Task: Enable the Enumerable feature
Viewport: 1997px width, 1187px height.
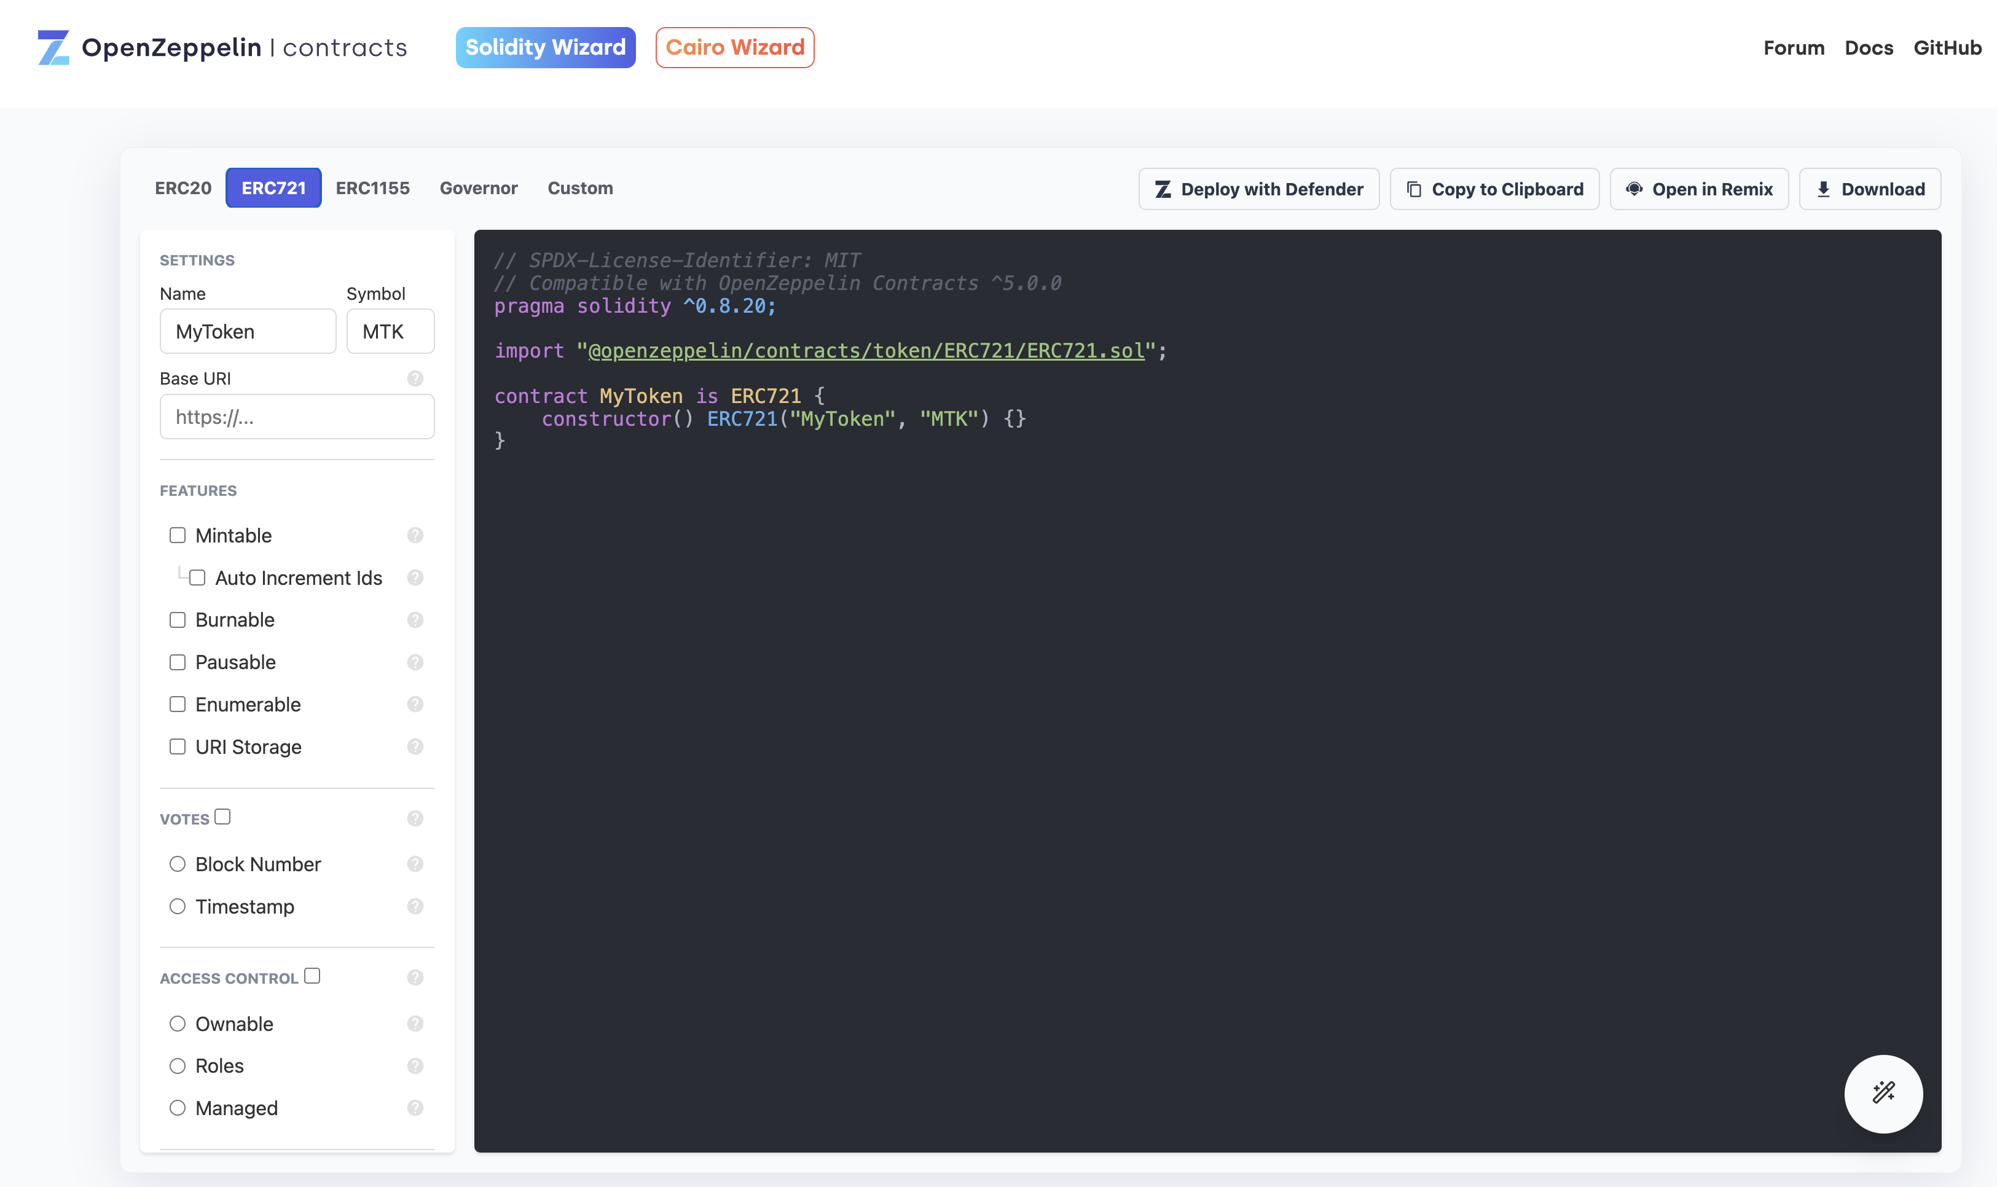Action: [x=177, y=702]
